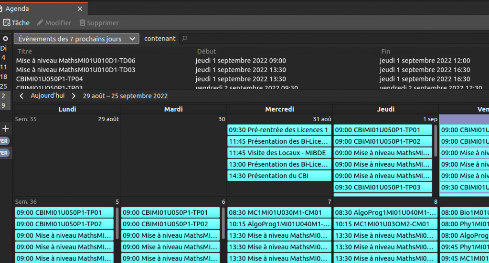Select day 25 in the mini calendar
489x263 pixels.
[3, 86]
